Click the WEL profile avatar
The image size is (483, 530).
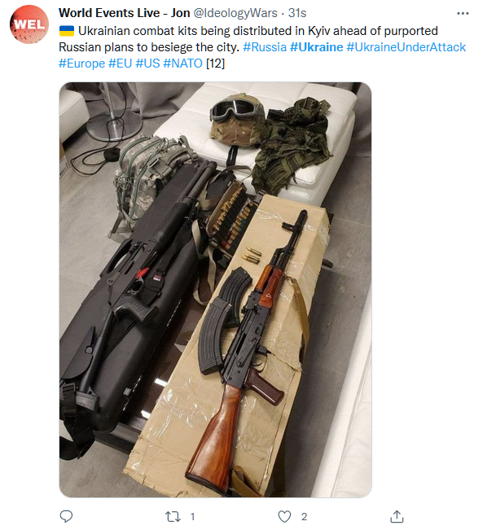(29, 24)
